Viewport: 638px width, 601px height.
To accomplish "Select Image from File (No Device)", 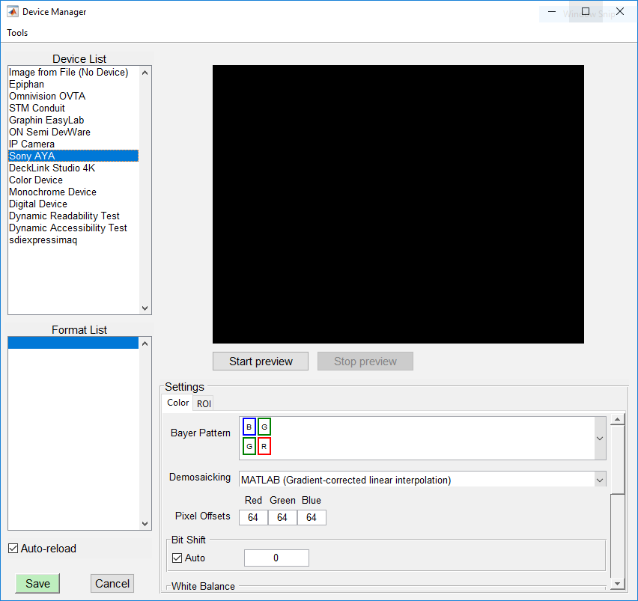I will pos(73,73).
